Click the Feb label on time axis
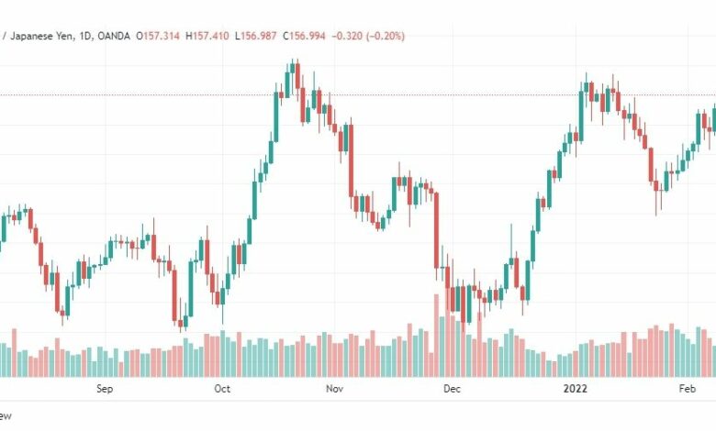 coord(688,389)
